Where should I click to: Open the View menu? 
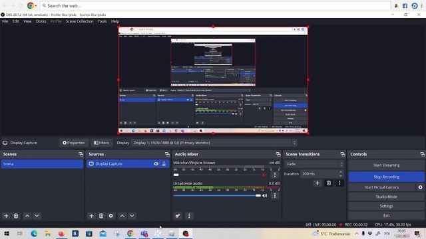27,21
